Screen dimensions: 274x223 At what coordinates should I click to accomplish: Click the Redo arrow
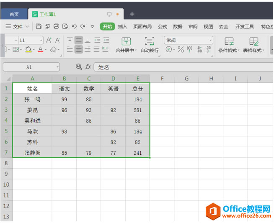83,26
